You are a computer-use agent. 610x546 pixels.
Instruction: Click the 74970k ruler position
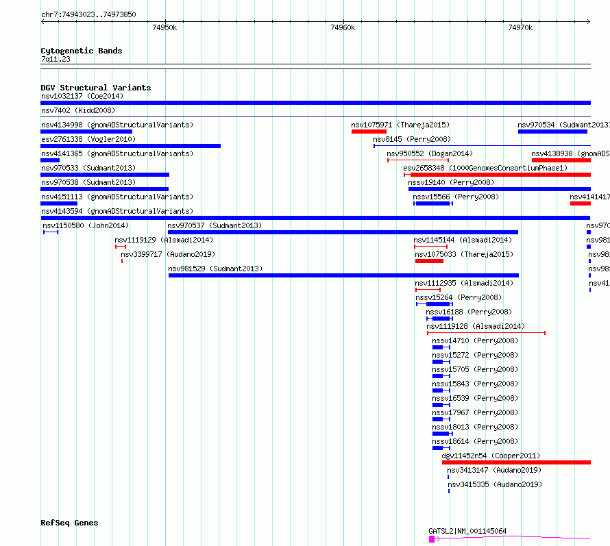point(520,27)
